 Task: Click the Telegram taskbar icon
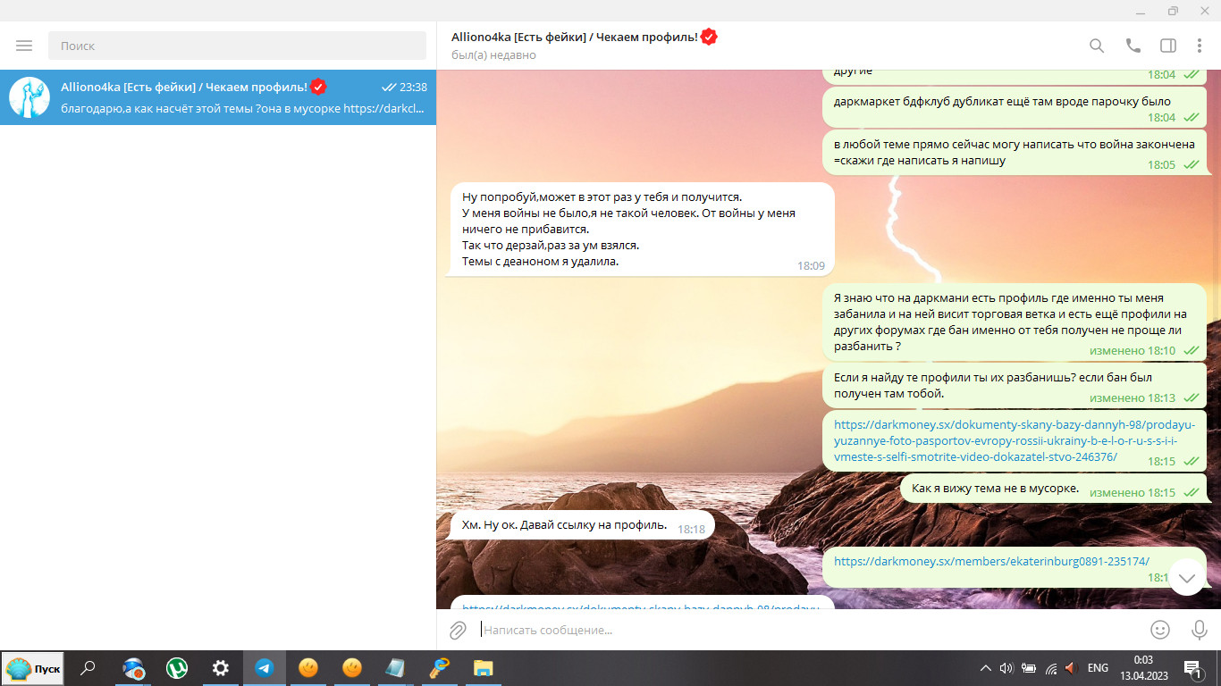pos(265,668)
